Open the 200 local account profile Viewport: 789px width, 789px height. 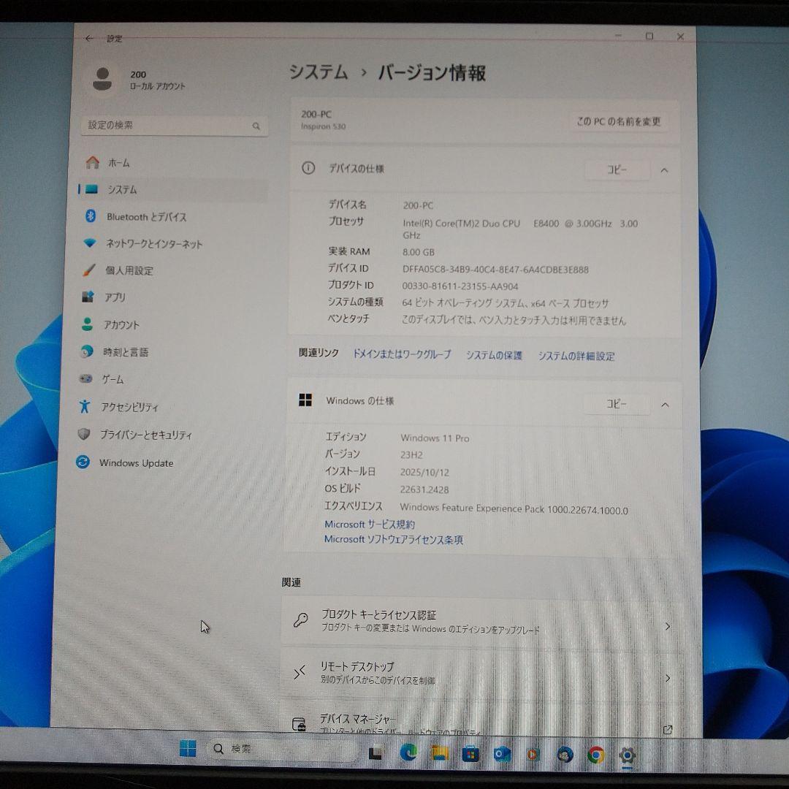tap(139, 80)
